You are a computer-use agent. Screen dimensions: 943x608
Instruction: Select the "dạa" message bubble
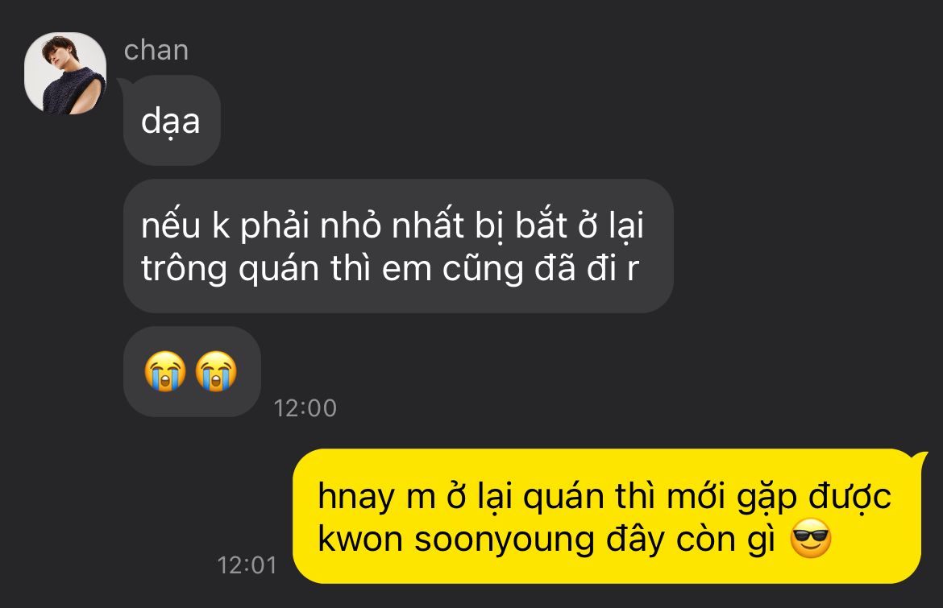pos(172,120)
